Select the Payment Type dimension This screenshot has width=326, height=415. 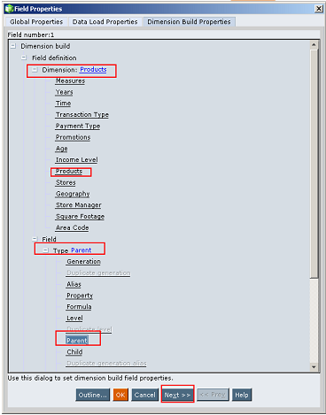[x=78, y=126]
